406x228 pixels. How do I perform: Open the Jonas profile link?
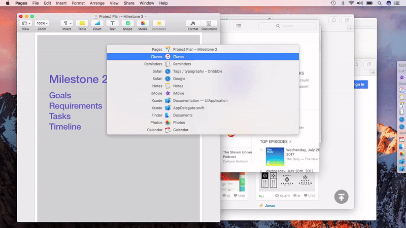(270, 206)
